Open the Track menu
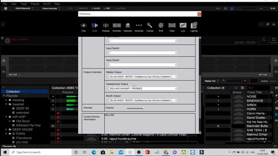The height and width of the screenshot is (156, 278). tap(23, 4)
